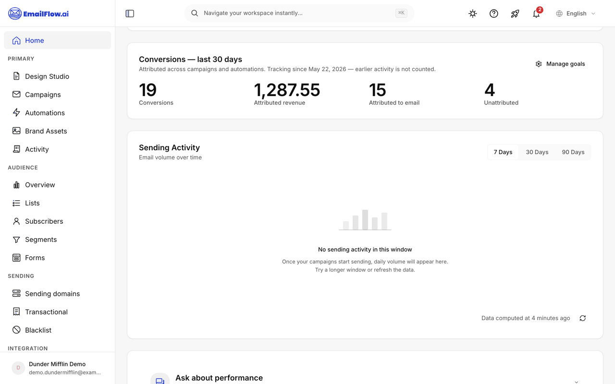Switch theme with the sun icon
The image size is (615, 384).
(x=473, y=13)
